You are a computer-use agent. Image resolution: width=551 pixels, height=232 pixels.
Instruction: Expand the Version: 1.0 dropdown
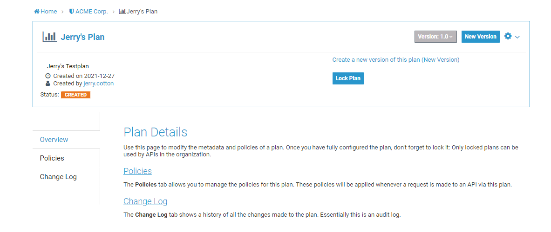[435, 37]
